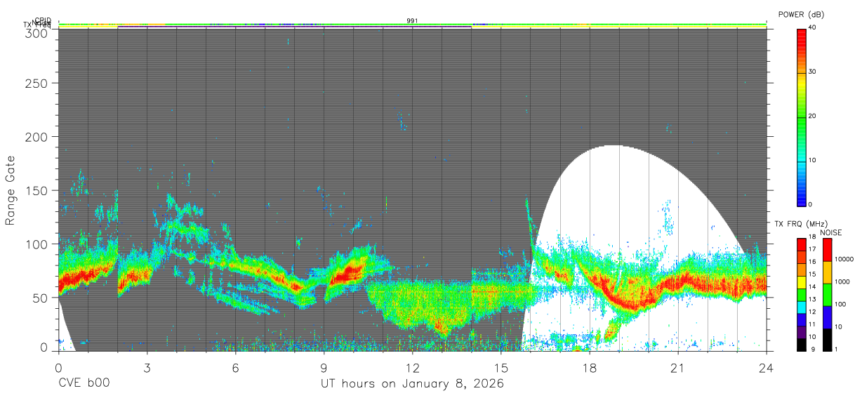The height and width of the screenshot is (398, 862).
Task: Select the 9 label on the TX FRQ legend
Action: click(x=811, y=350)
